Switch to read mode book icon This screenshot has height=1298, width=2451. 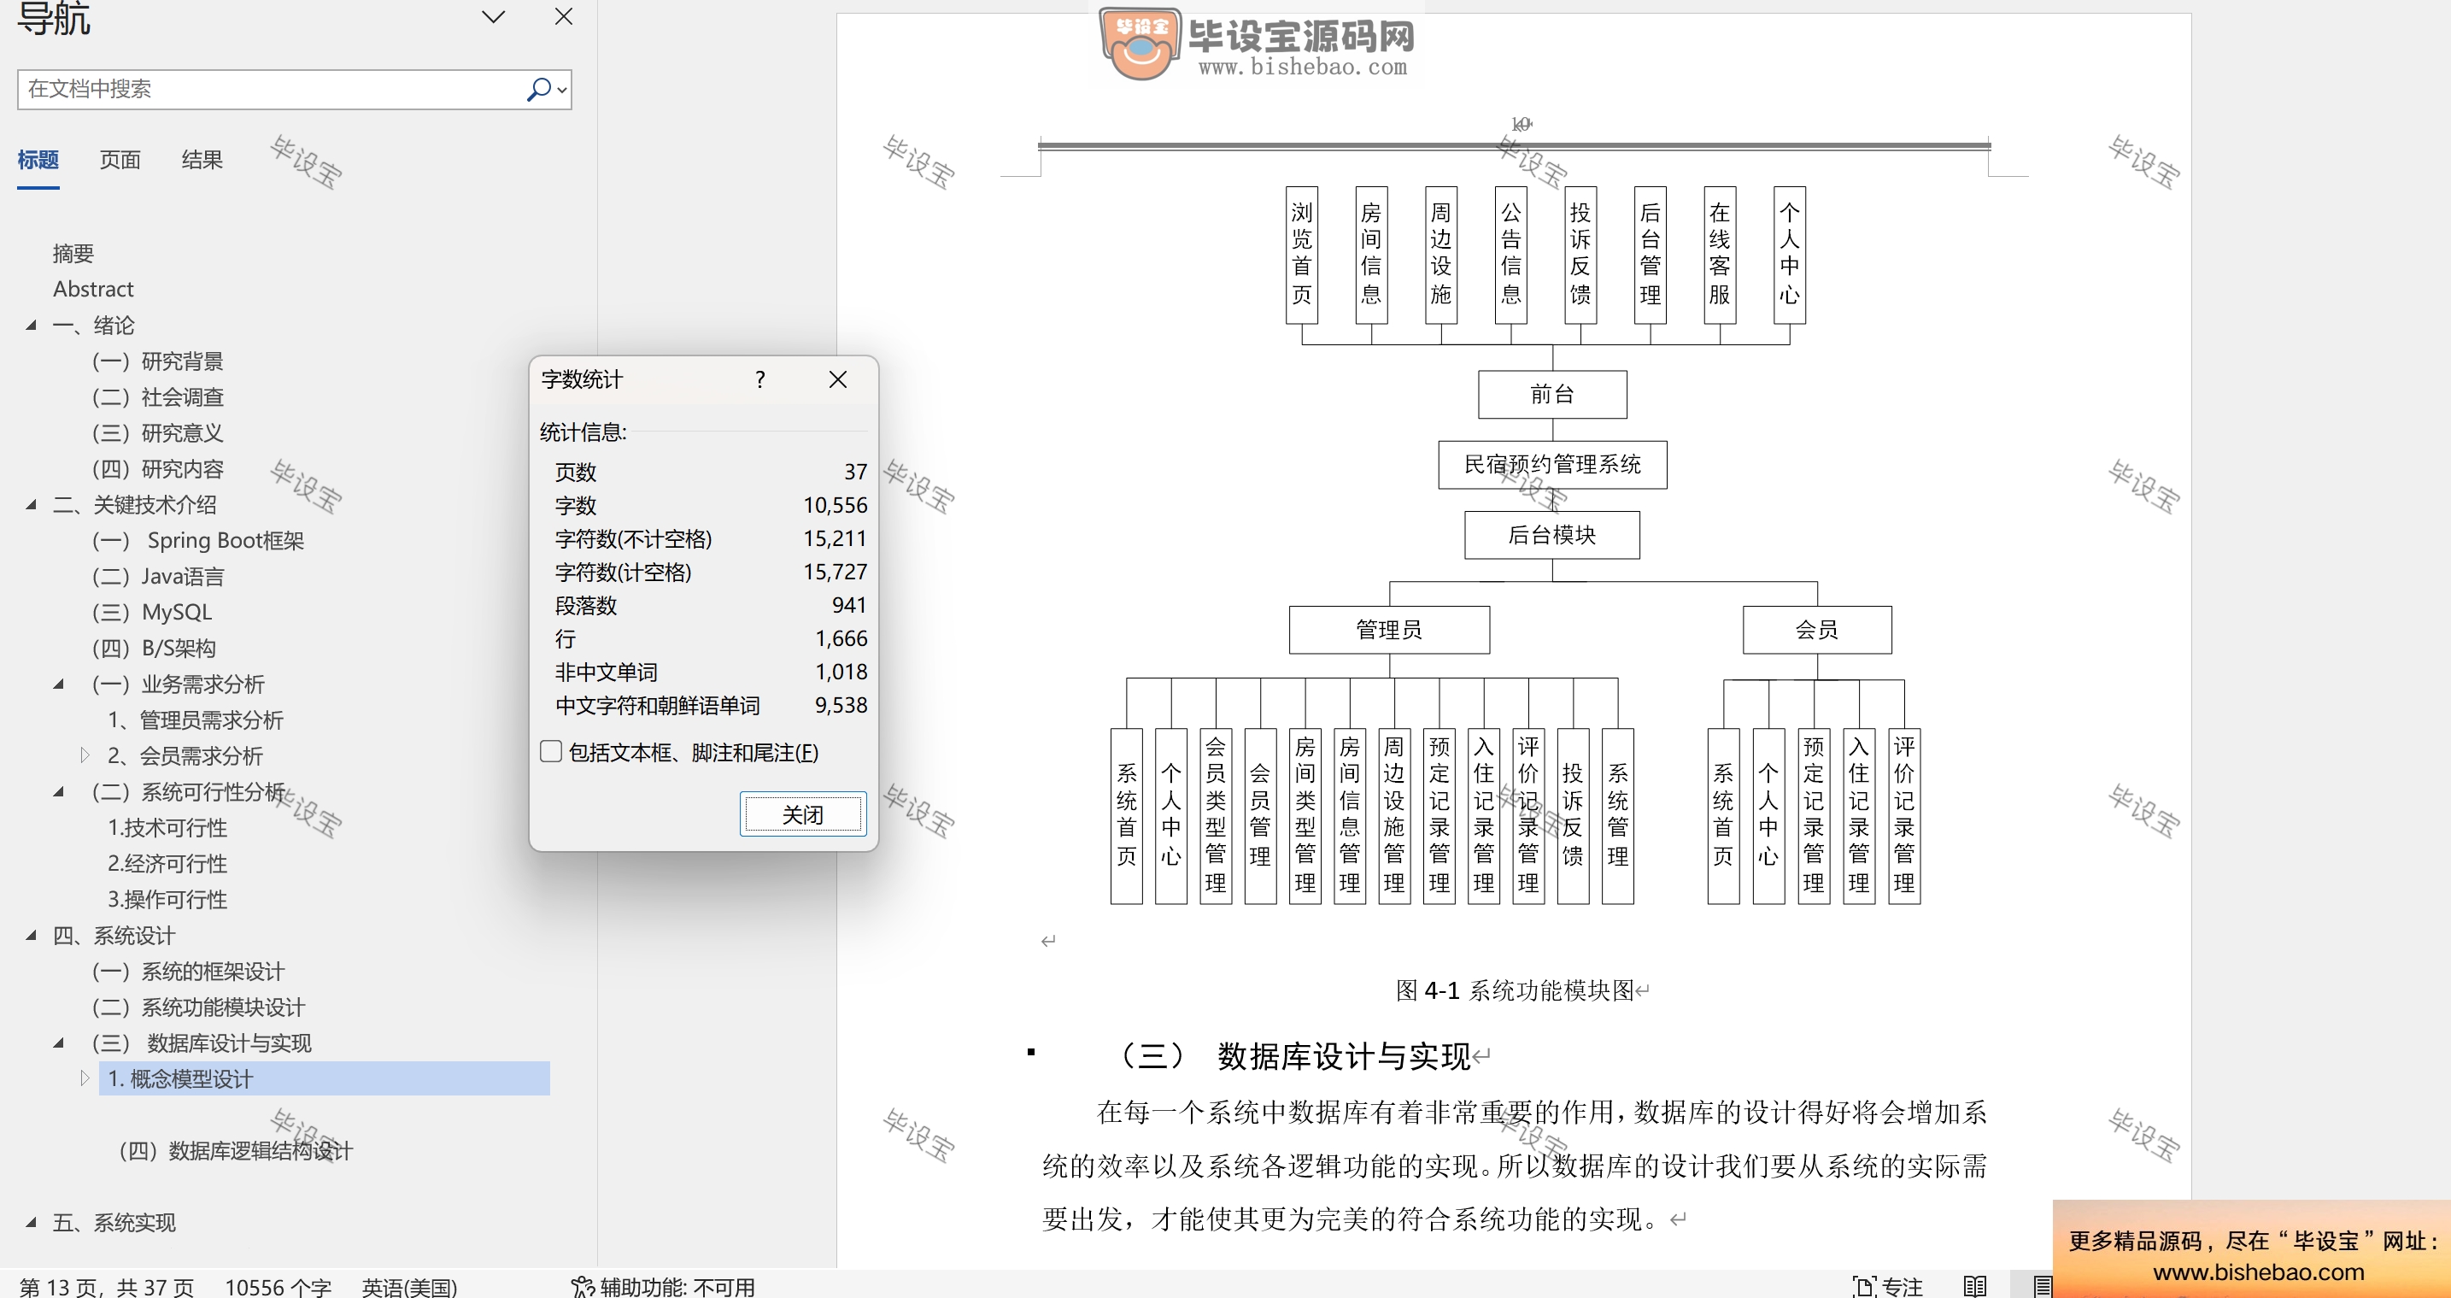1975,1287
